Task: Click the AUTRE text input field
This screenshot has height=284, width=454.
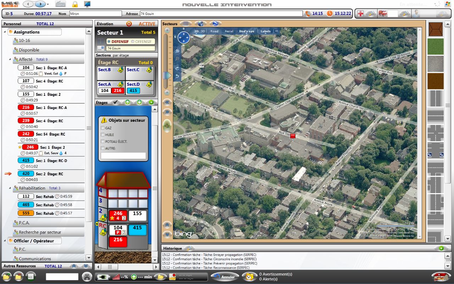Action: tap(123, 155)
